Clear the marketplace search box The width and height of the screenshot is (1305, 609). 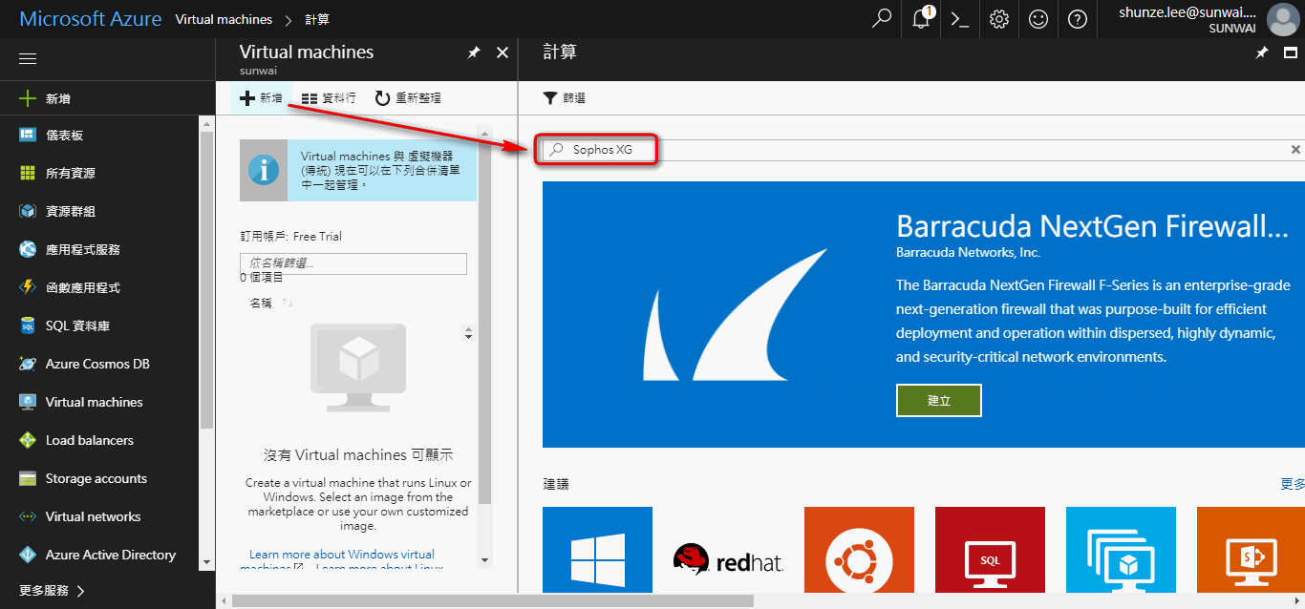click(x=1295, y=150)
